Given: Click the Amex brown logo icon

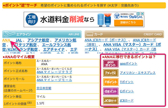Looking at the screenshot, I should [111, 73].
